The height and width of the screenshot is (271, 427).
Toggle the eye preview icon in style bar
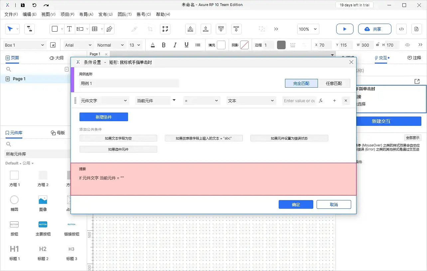(x=407, y=45)
